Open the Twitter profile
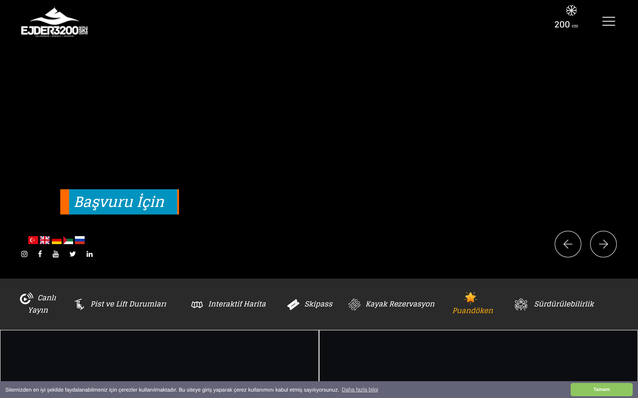Image resolution: width=638 pixels, height=398 pixels. [73, 254]
